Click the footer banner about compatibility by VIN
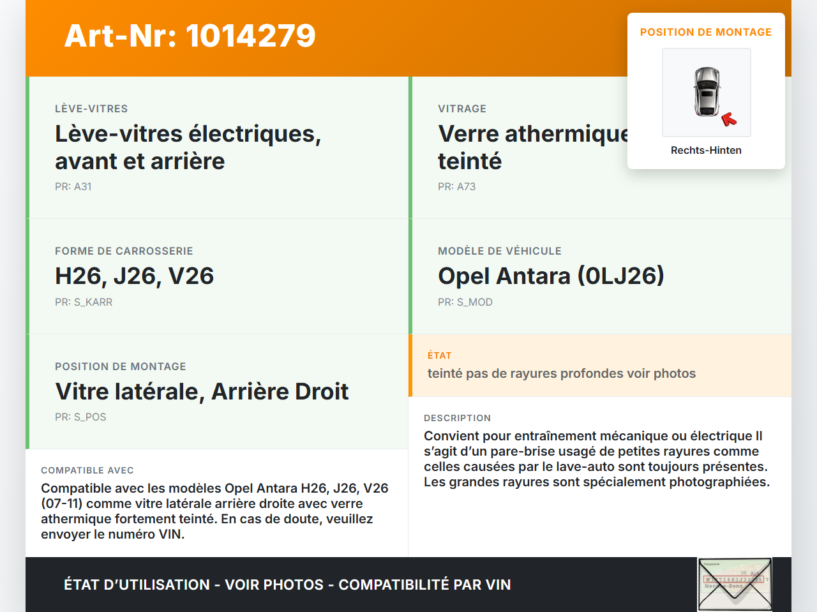This screenshot has height=612, width=817. coord(287,585)
